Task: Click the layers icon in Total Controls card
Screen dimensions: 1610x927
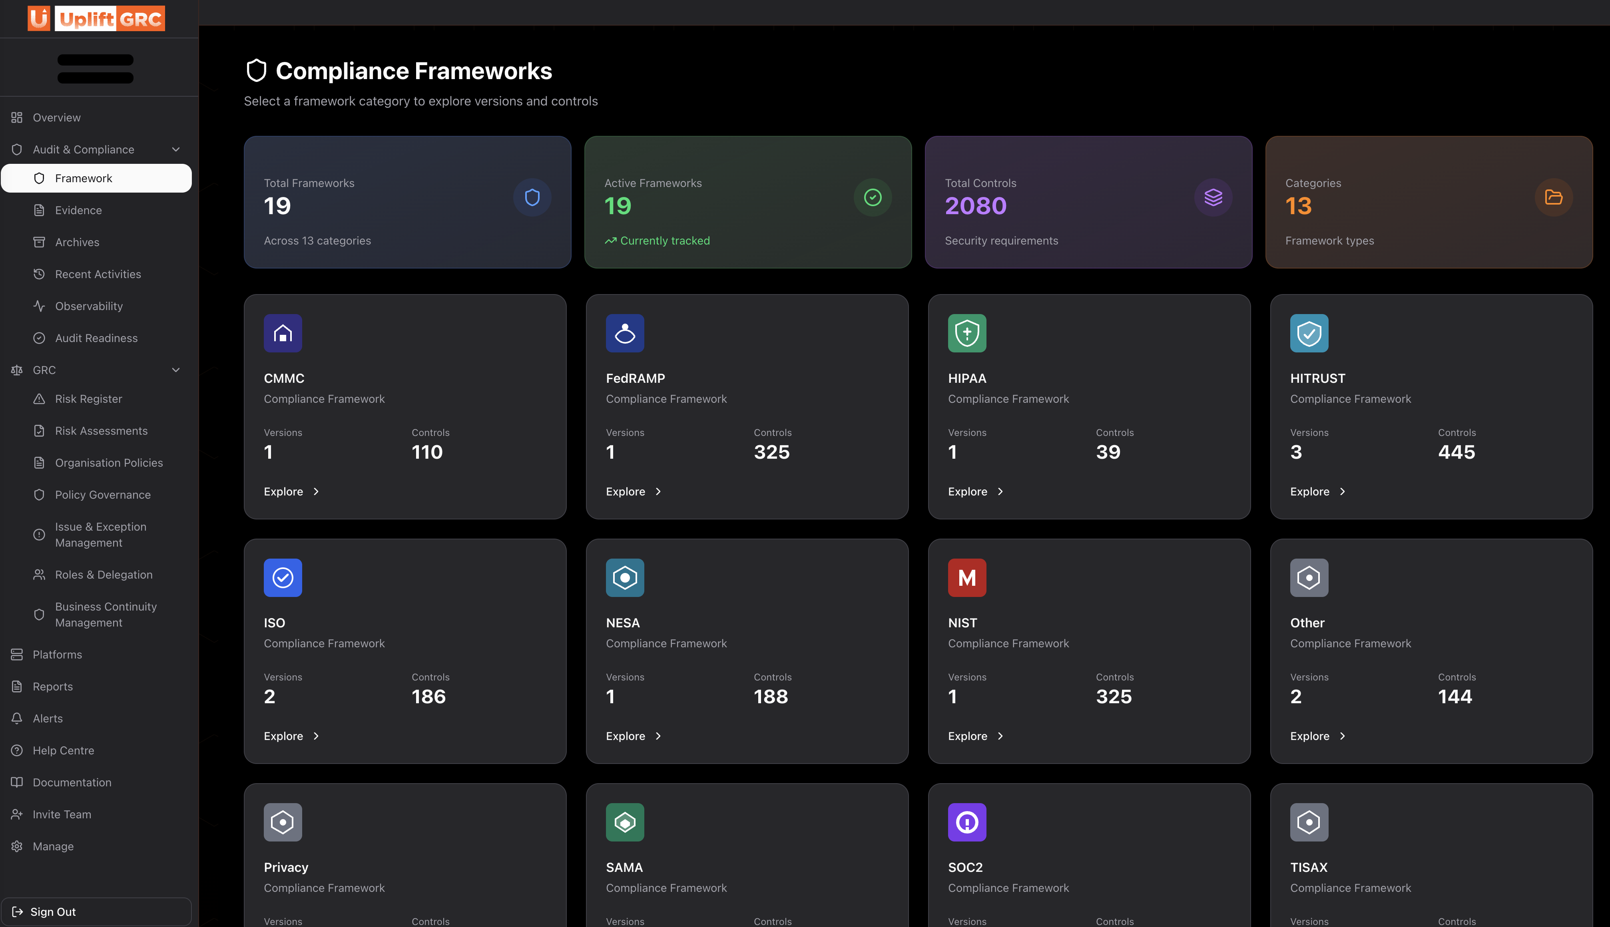Action: (1213, 197)
